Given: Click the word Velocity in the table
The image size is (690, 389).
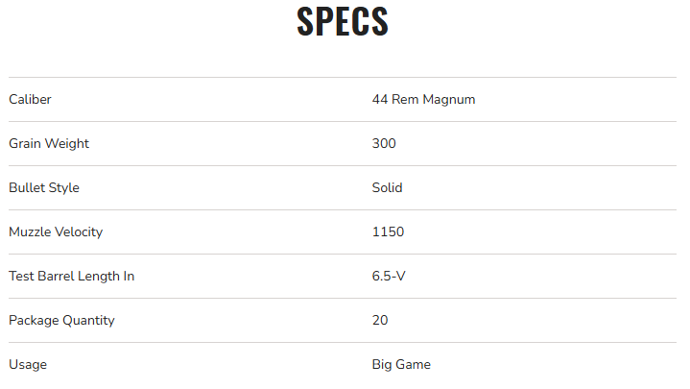Looking at the screenshot, I should pyautogui.click(x=78, y=231).
